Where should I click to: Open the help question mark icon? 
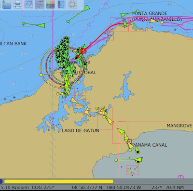coord(61,4)
